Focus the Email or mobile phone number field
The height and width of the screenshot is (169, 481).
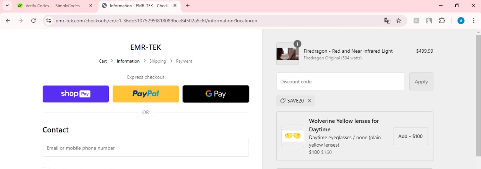pyautogui.click(x=146, y=148)
